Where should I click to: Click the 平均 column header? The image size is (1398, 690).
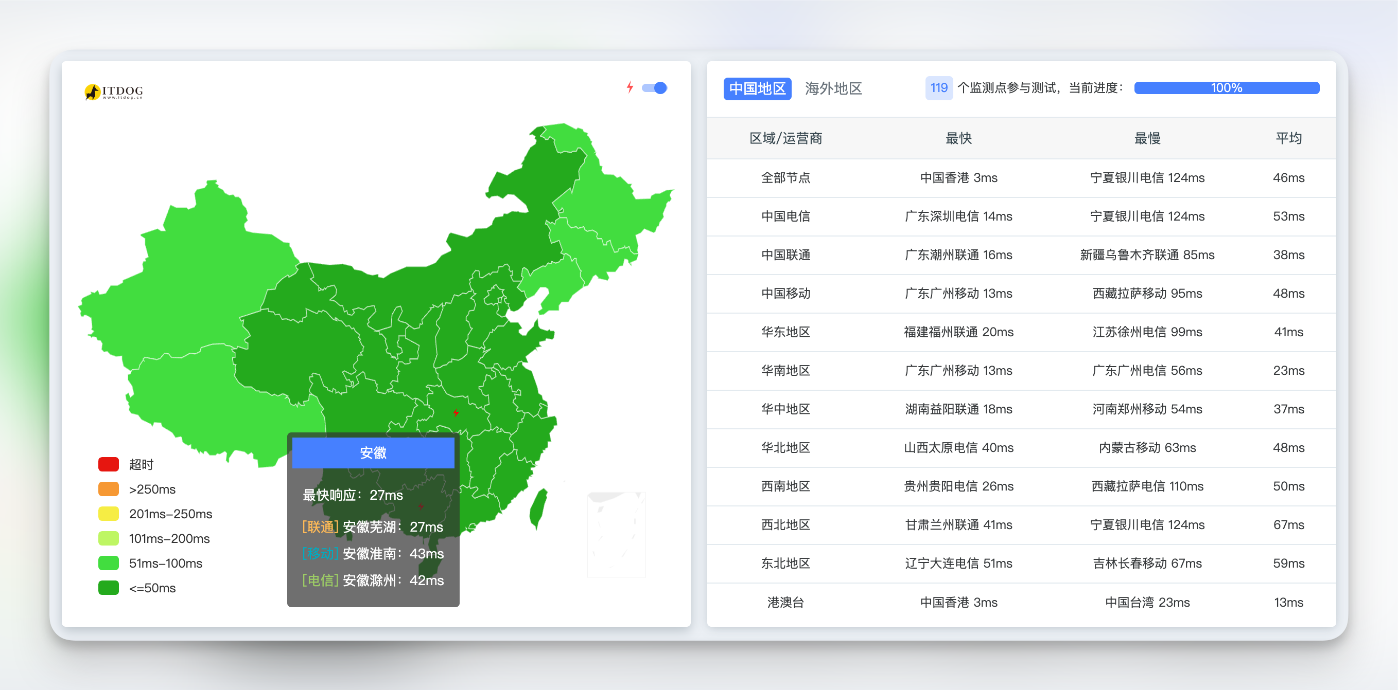click(1288, 138)
